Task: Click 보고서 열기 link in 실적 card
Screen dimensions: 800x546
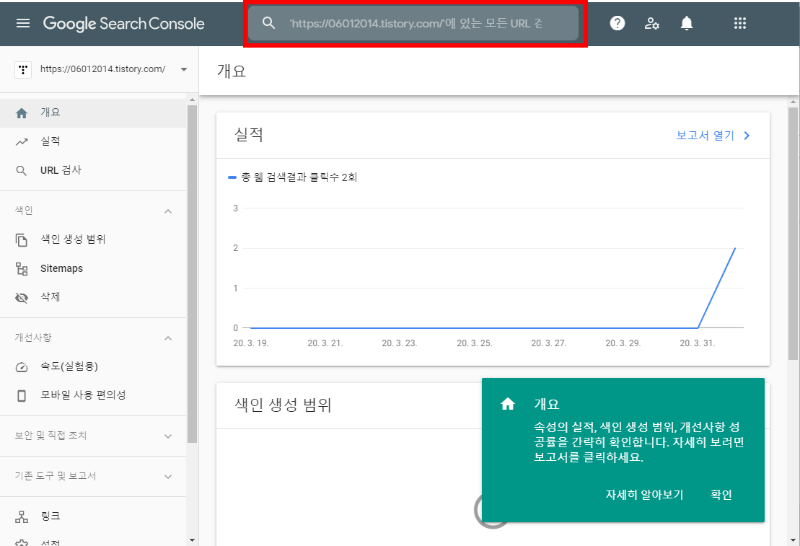Action: point(705,136)
